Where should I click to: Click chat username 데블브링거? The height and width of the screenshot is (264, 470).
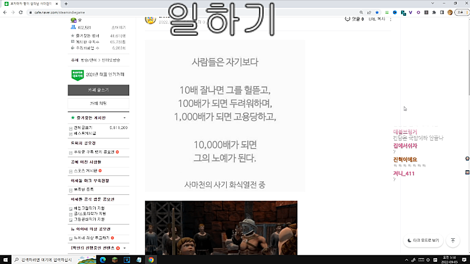(x=405, y=131)
